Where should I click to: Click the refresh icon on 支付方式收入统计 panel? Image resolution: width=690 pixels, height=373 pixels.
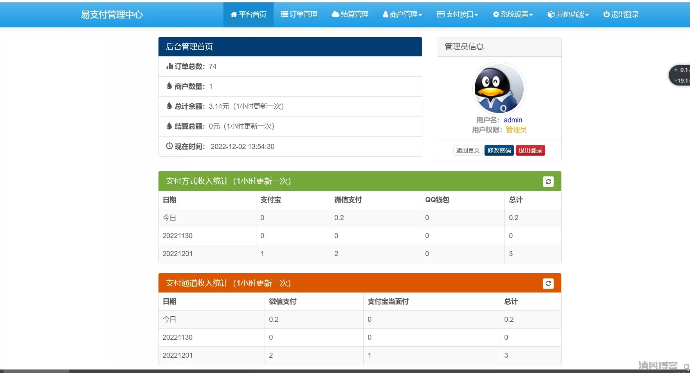[548, 181]
